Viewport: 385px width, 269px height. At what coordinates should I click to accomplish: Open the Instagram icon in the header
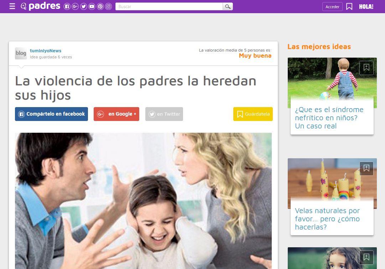coord(109,6)
